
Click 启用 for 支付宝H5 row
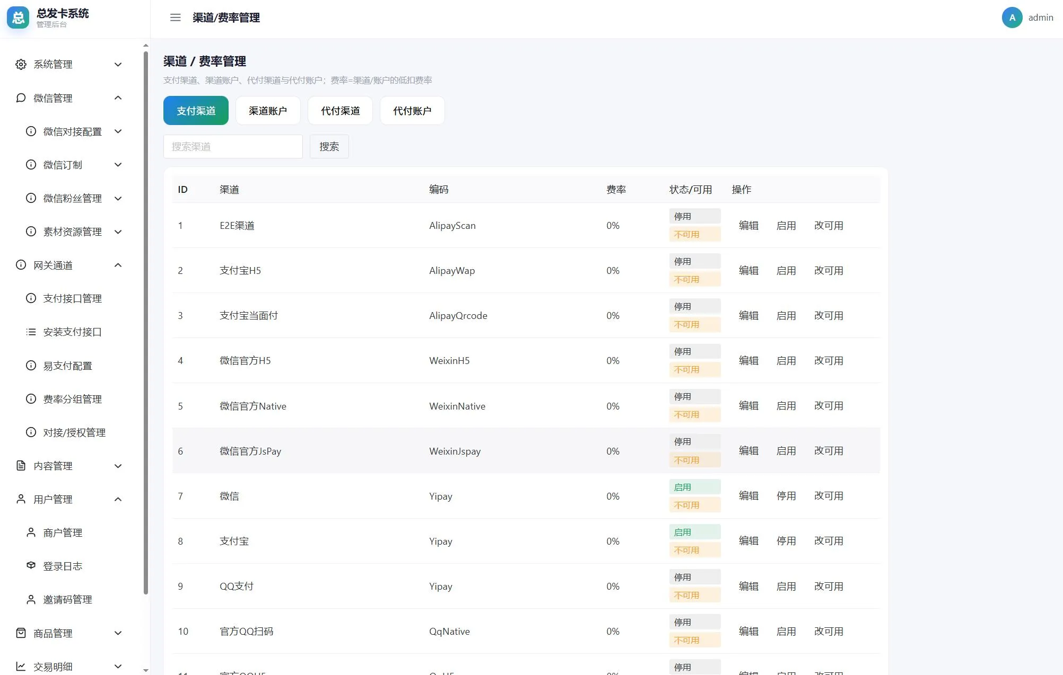(x=786, y=270)
